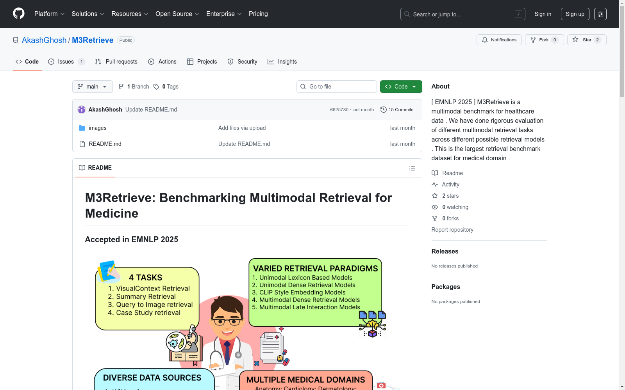Screen dimensions: 625x390
Task: View the 1 Branch link
Action: click(134, 87)
